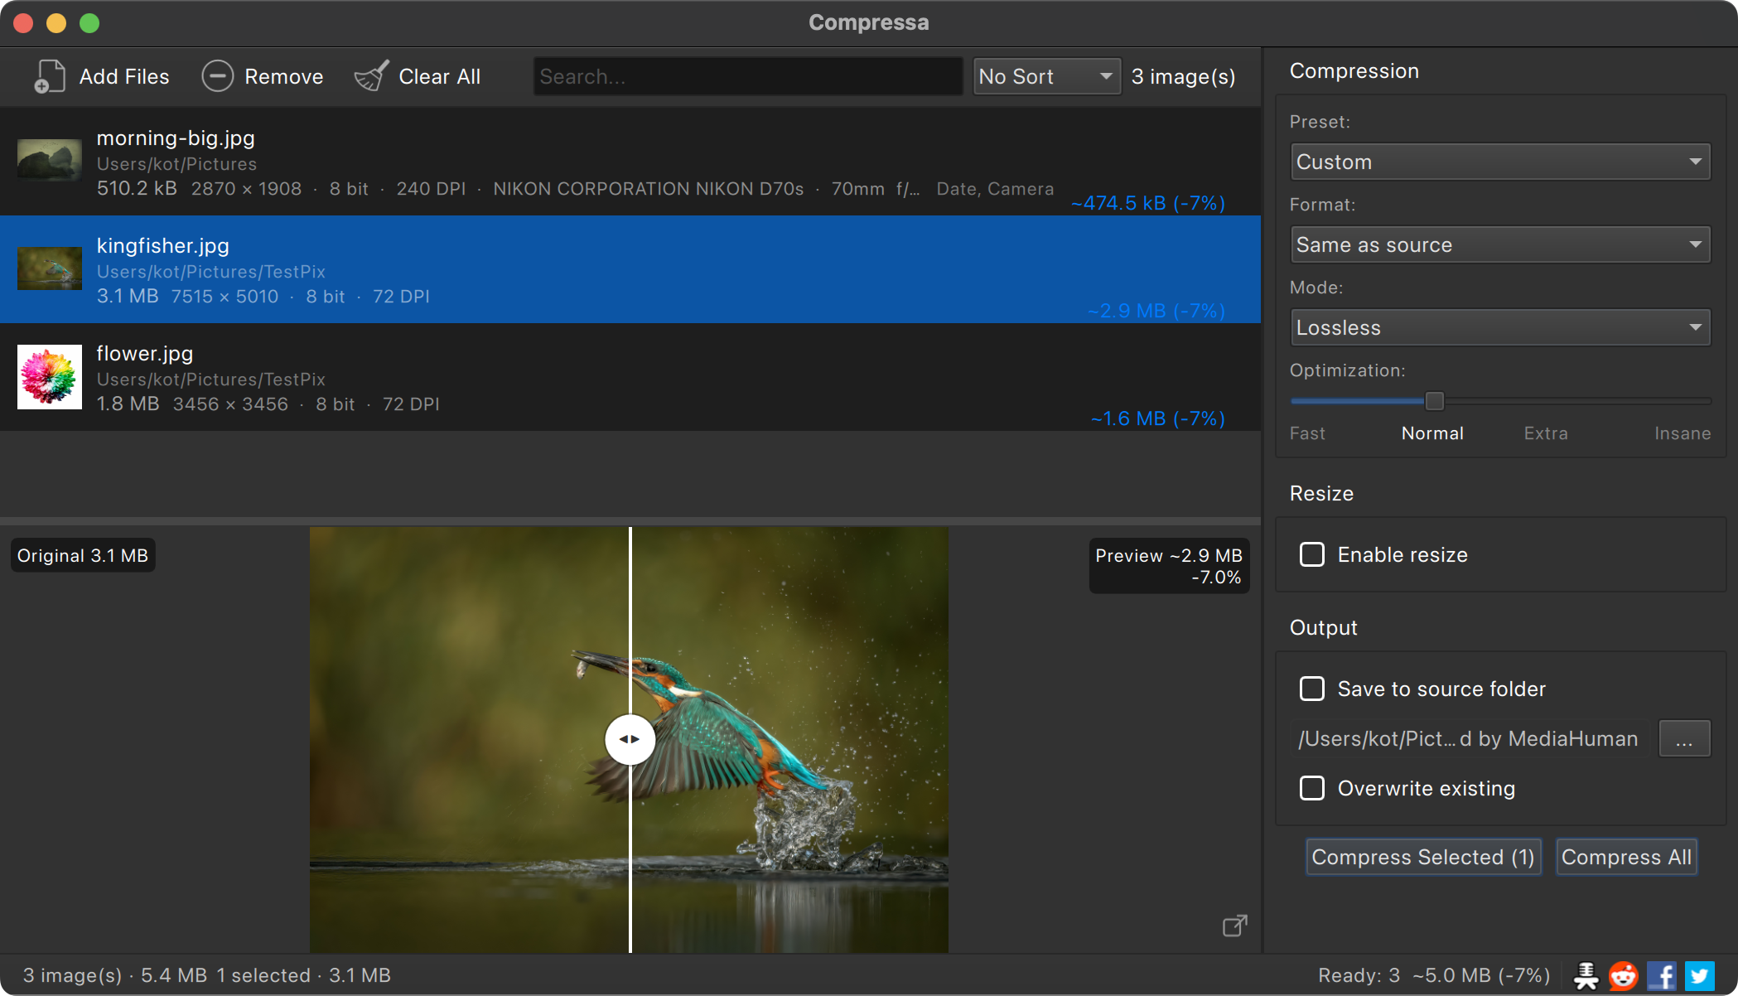Open the Preset dropdown showing Custom
This screenshot has height=996, width=1738.
pos(1500,162)
